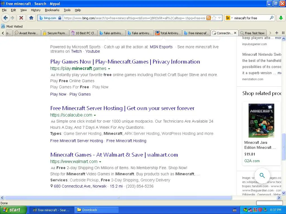Click the horizontal scrollbar thumb

[118, 198]
